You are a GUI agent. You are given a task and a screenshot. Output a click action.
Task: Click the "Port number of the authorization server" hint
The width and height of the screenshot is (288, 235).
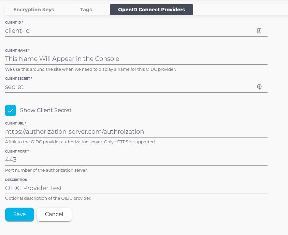(x=46, y=170)
